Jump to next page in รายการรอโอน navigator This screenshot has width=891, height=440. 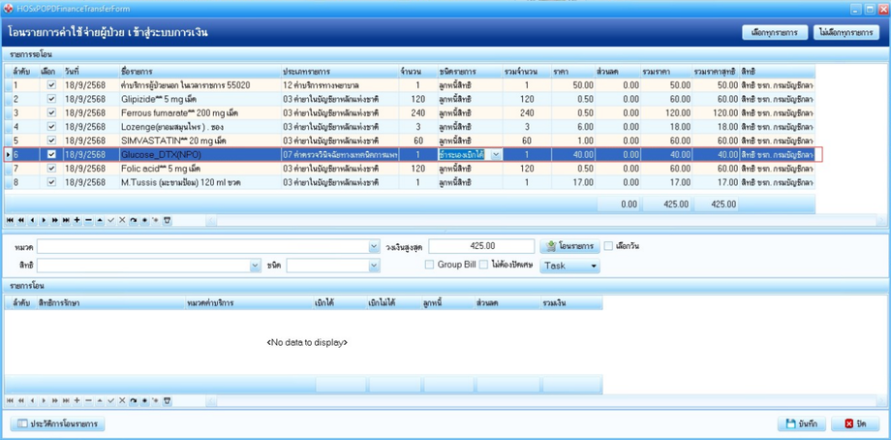pos(55,219)
